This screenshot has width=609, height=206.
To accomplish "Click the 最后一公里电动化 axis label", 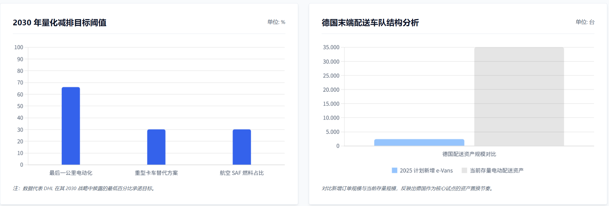I will click(71, 173).
